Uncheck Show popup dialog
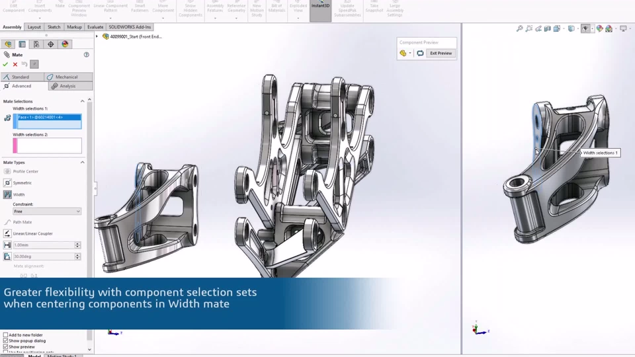The image size is (635, 357). click(6, 341)
